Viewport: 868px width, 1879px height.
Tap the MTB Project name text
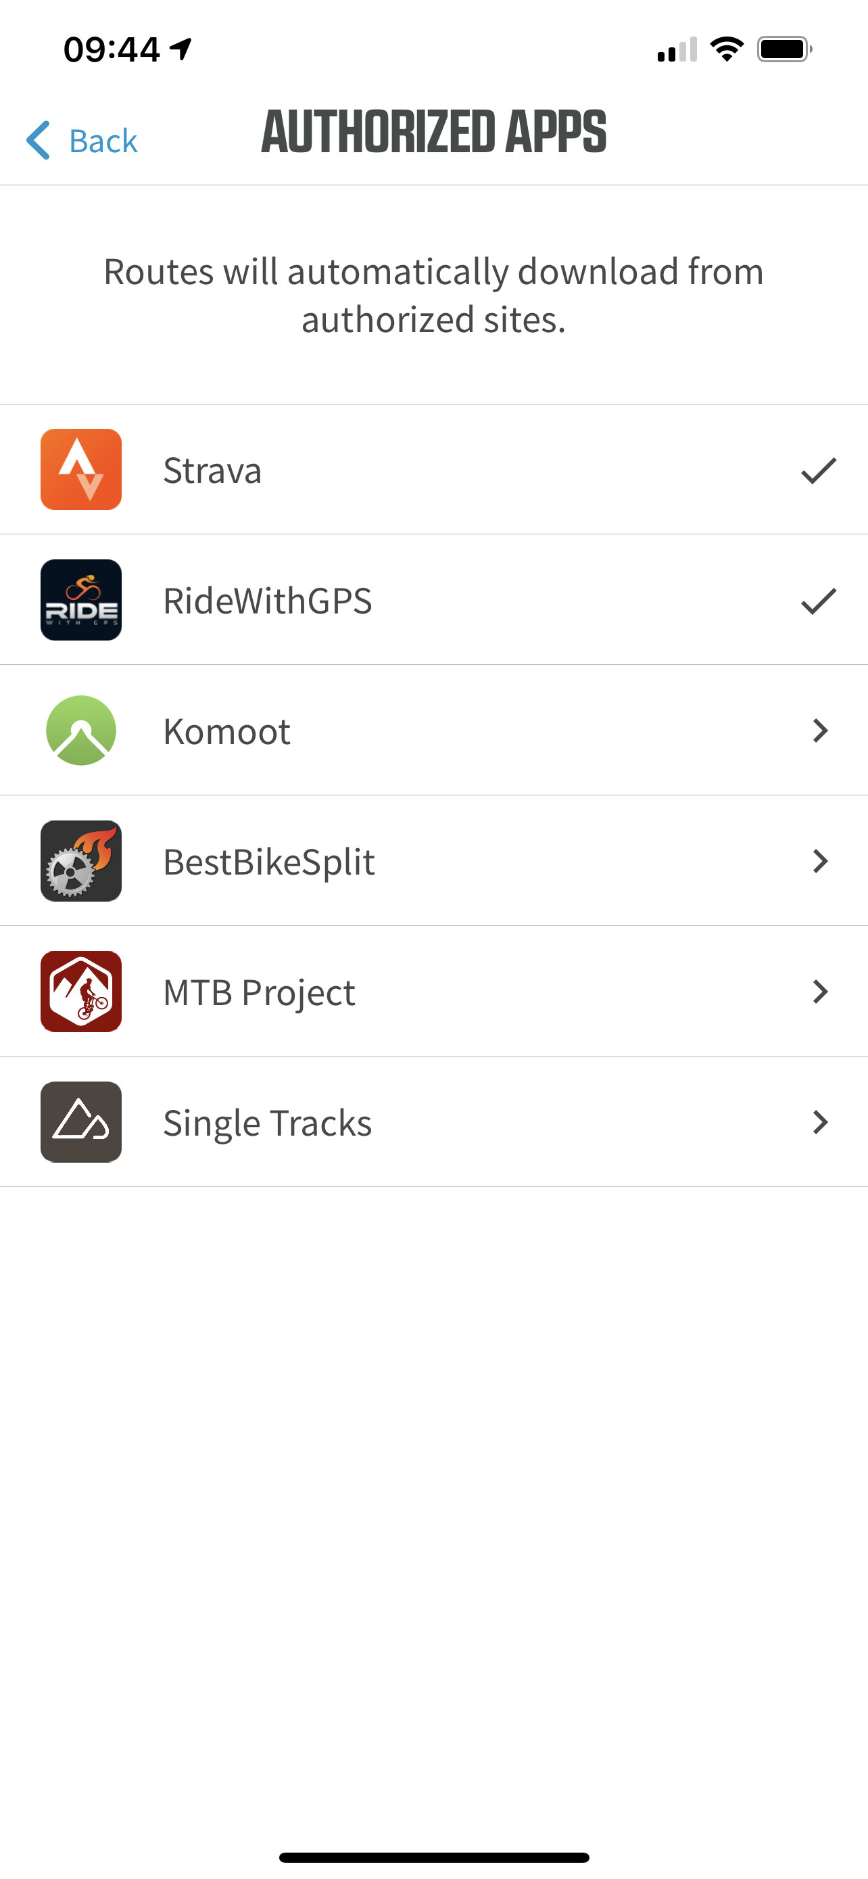[x=259, y=993]
